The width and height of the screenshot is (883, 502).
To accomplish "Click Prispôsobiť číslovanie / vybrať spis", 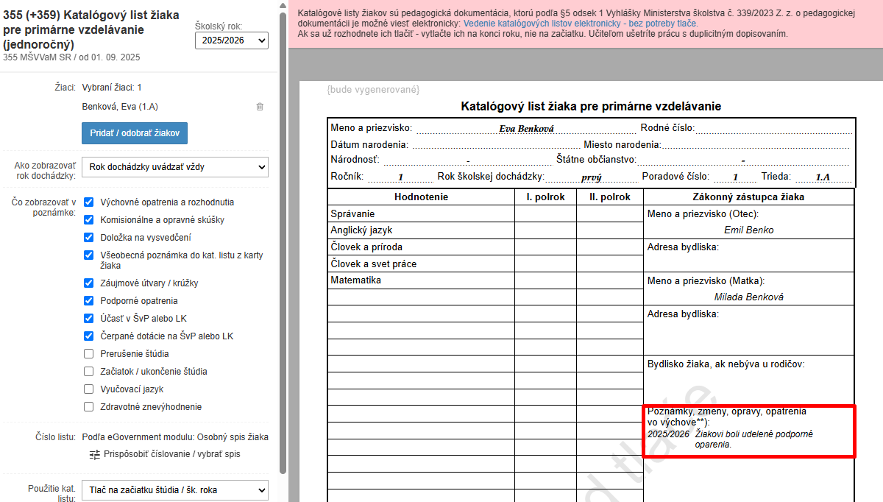I will pyautogui.click(x=172, y=454).
